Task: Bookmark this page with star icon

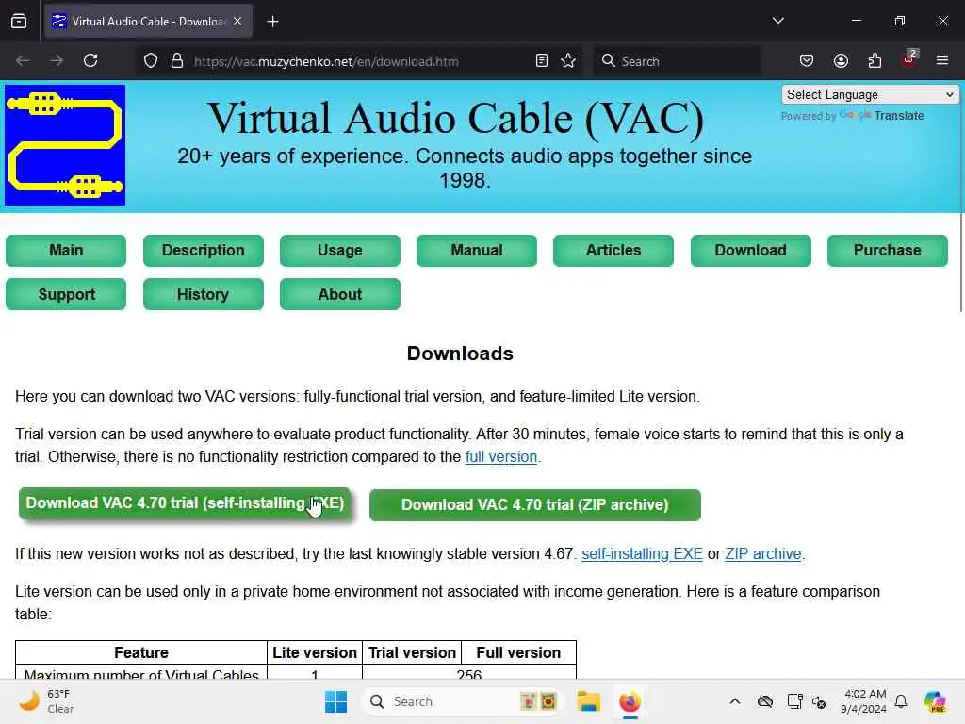Action: (568, 61)
